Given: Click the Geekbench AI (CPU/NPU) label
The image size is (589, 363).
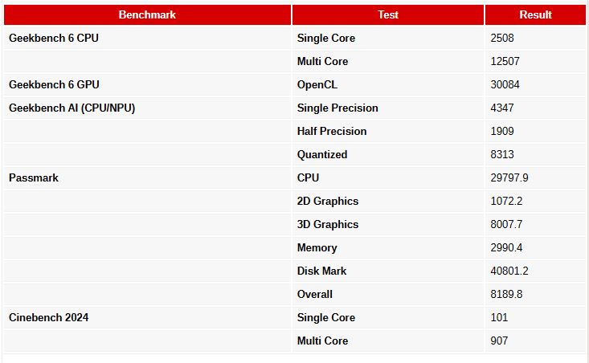Looking at the screenshot, I should point(72,108).
